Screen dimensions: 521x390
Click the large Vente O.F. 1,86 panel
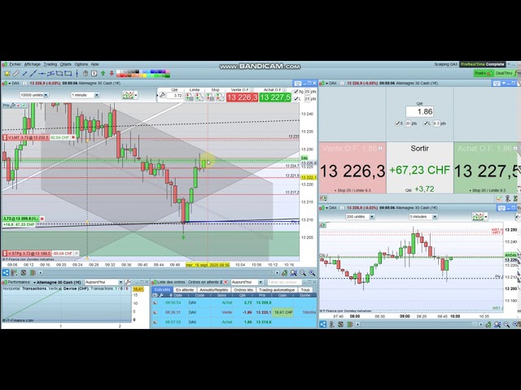pyautogui.click(x=352, y=168)
